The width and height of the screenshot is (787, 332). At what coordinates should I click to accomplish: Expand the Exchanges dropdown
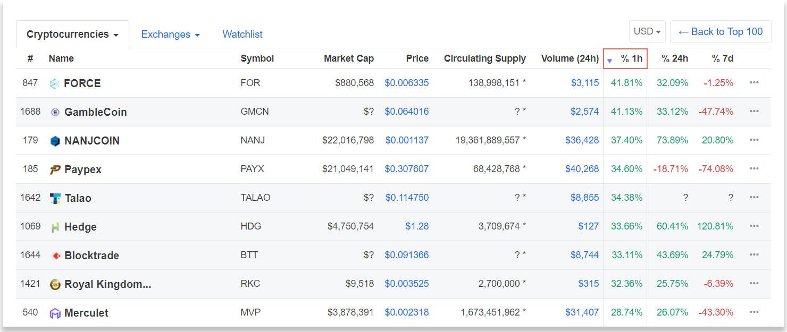[170, 35]
